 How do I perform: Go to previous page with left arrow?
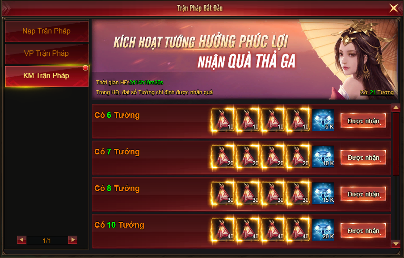(22, 240)
